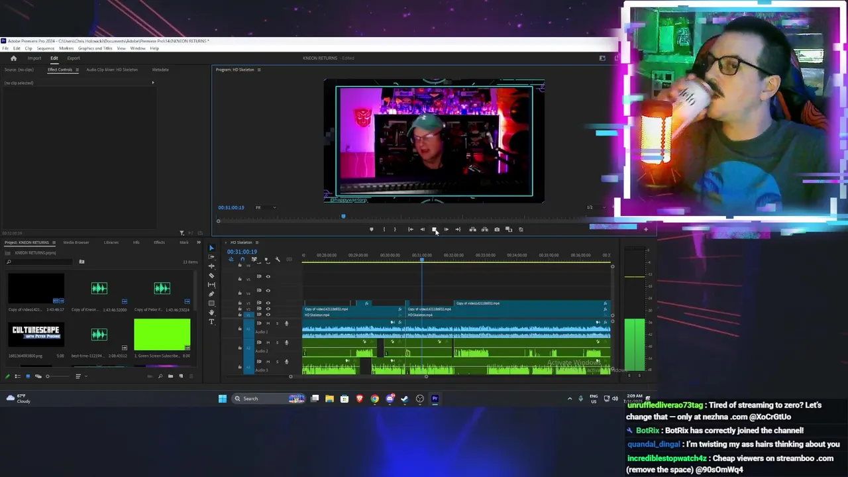Screen dimensions: 848x477
Task: Select the Type tool
Action: [211, 322]
